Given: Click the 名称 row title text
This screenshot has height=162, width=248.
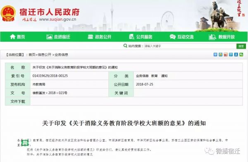Looking at the screenshot, I should tap(75, 67).
